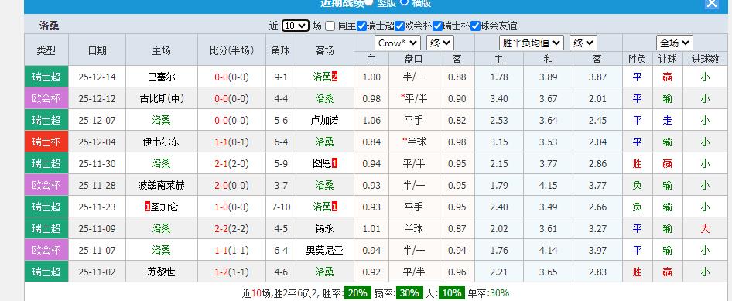
Task: Click the date 25-12-07
Action: [x=97, y=121]
